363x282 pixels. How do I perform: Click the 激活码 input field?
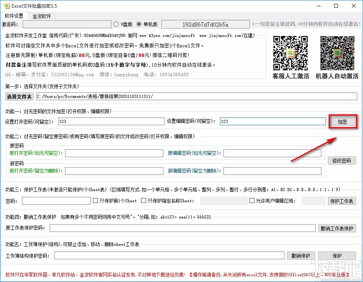point(67,24)
